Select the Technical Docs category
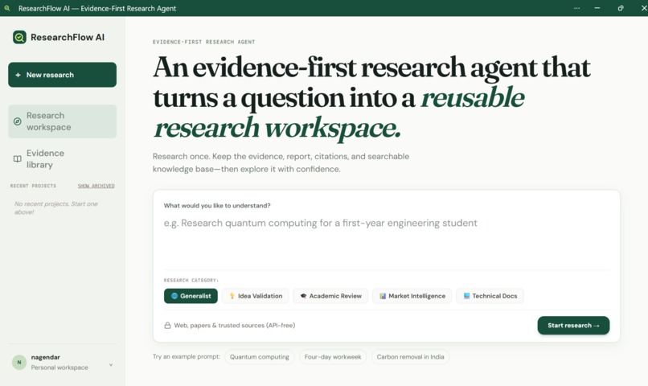648x386 pixels. [490, 296]
